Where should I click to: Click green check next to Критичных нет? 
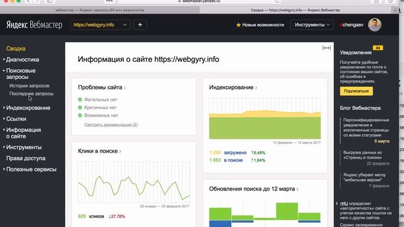click(x=80, y=108)
